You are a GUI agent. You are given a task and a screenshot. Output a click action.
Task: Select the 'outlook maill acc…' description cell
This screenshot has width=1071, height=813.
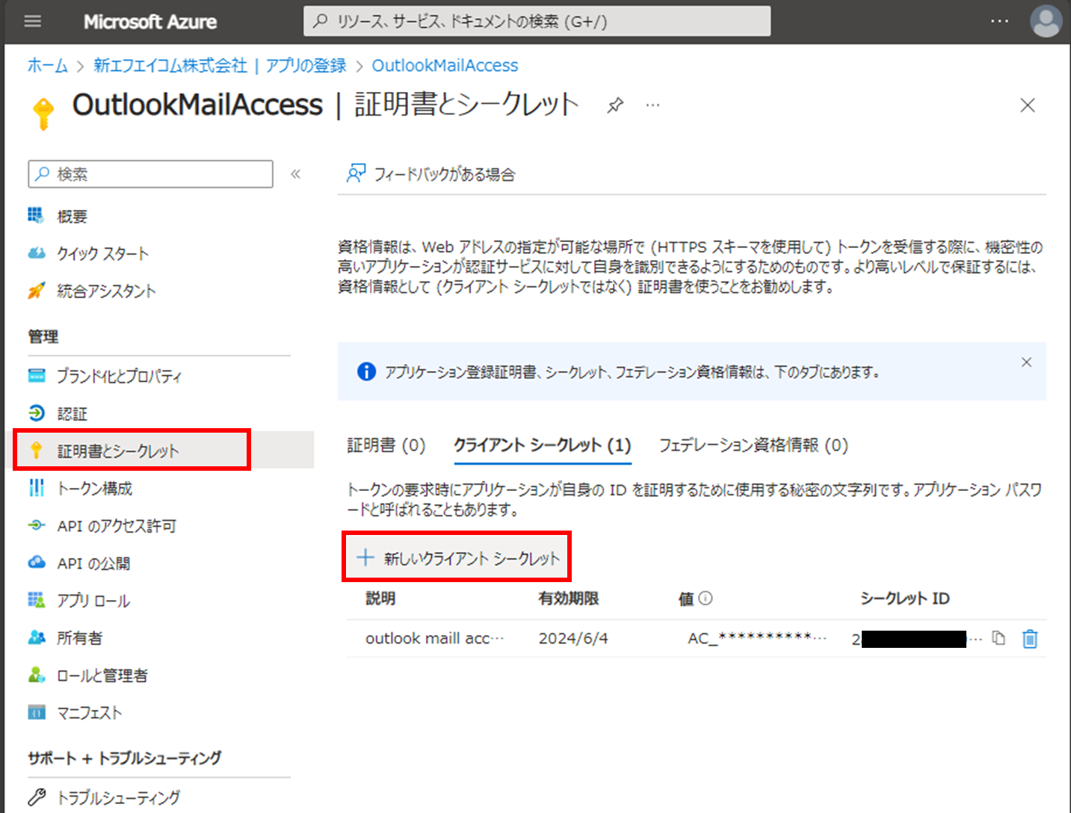pyautogui.click(x=434, y=639)
